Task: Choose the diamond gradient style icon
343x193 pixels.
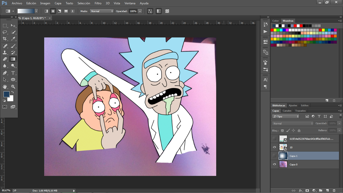Action: pos(73,11)
